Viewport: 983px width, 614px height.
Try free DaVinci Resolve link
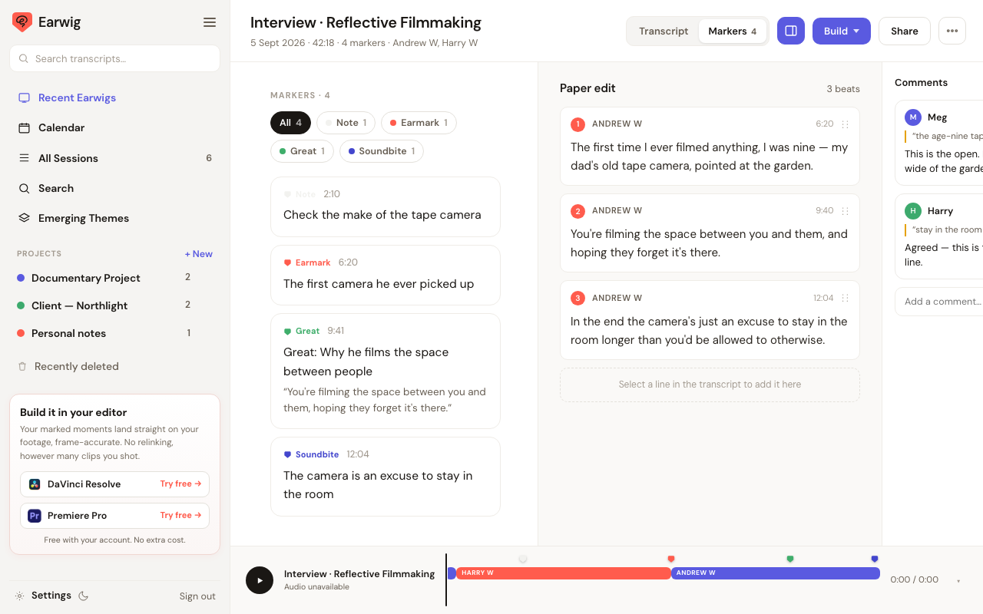(x=180, y=484)
